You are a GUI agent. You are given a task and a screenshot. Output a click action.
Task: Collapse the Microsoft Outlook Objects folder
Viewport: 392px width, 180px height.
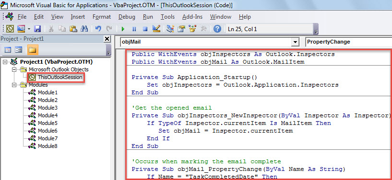coord(14,69)
